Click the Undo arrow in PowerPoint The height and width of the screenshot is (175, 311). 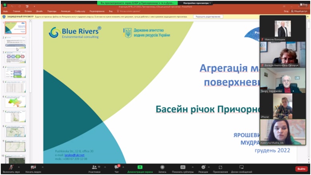point(12,6)
